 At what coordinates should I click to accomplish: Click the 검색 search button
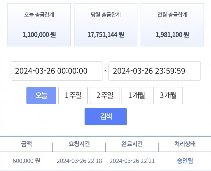click(106, 117)
